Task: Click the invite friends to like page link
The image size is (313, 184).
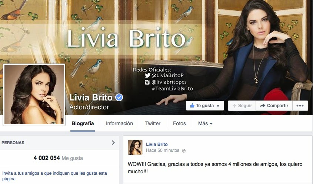Action: click(x=55, y=176)
